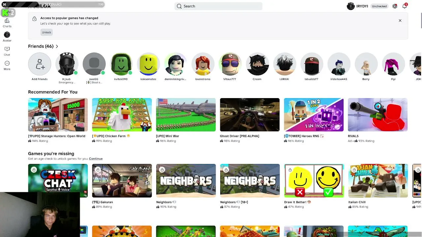Open friend swaGG's avatar
Image resolution: width=422 pixels, height=237 pixels.
tap(94, 64)
